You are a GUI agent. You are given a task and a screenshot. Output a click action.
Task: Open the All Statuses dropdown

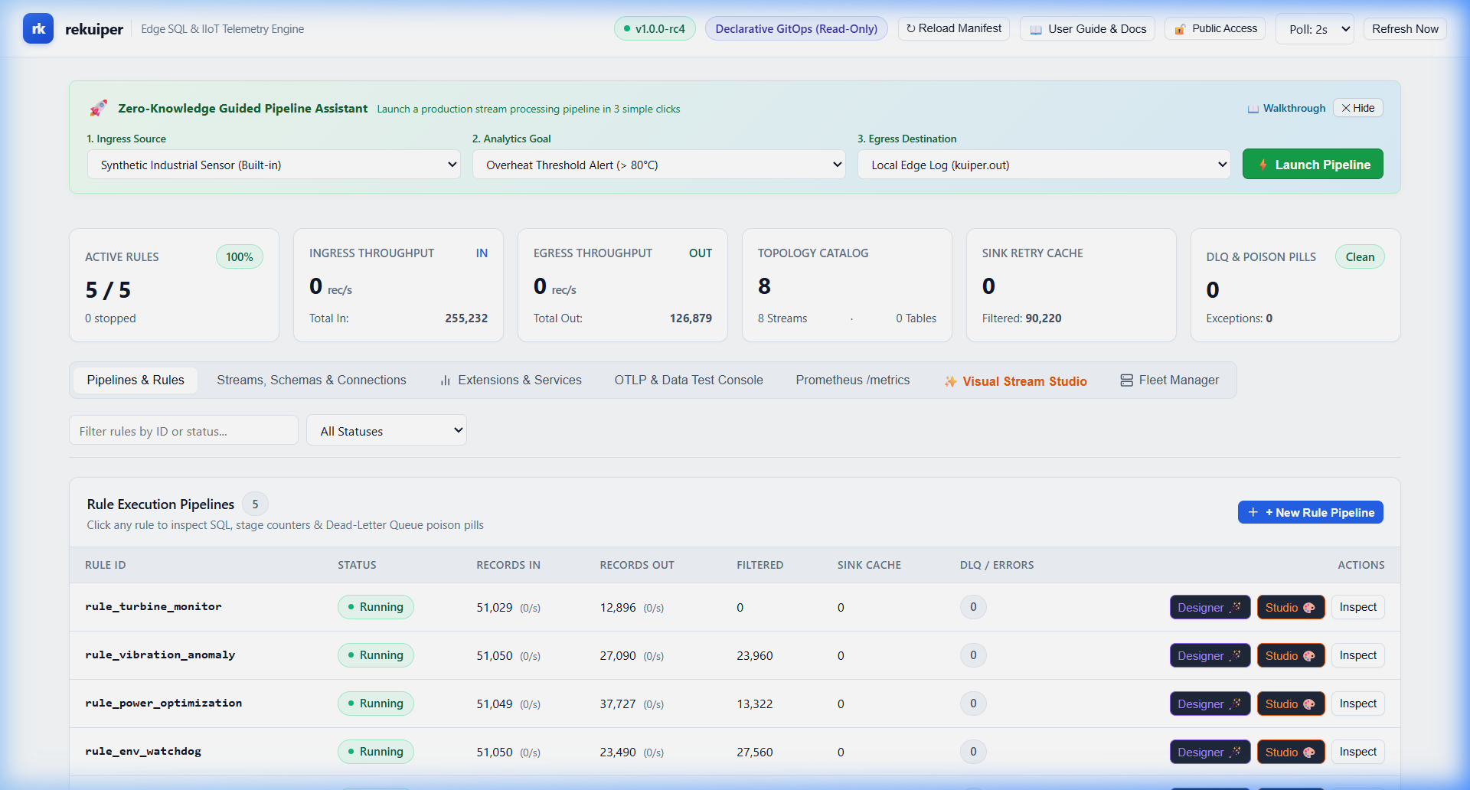(x=387, y=430)
